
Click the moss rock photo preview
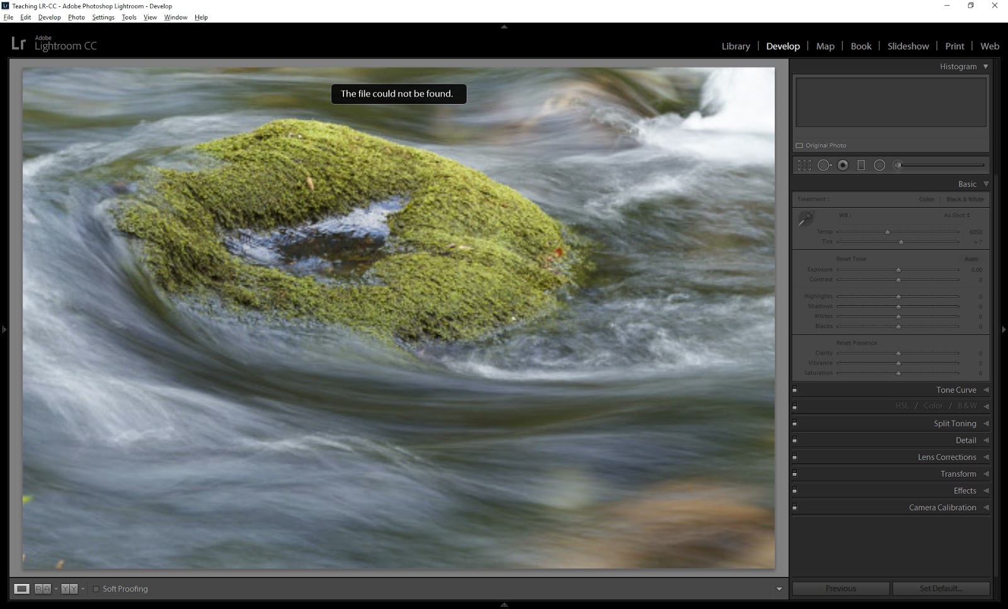click(399, 318)
